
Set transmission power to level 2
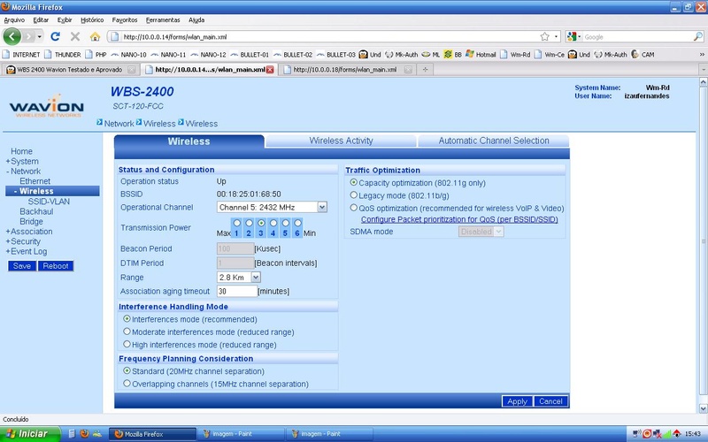(x=249, y=223)
